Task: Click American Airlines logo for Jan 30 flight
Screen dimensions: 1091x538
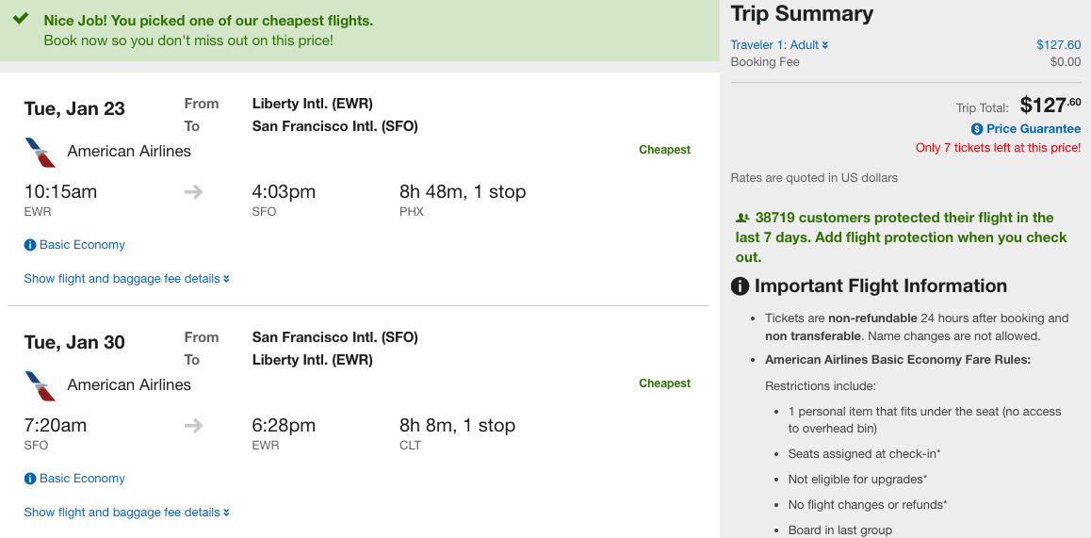Action: pos(41,386)
